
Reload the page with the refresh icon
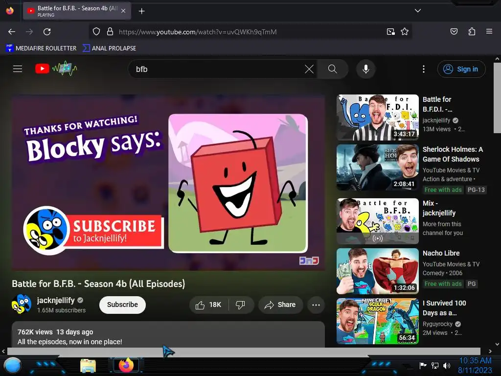click(47, 32)
